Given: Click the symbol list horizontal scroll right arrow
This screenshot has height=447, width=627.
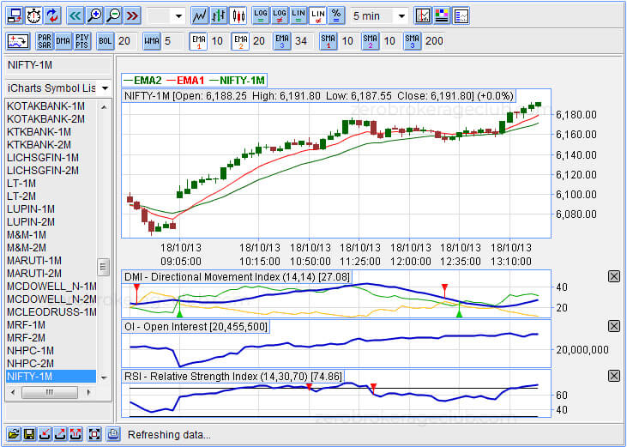Looking at the screenshot, I should pyautogui.click(x=88, y=392).
